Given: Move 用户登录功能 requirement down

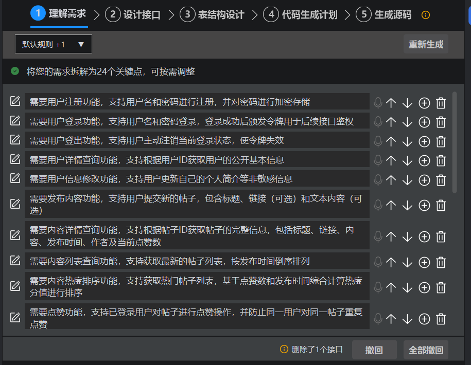Looking at the screenshot, I should [407, 122].
